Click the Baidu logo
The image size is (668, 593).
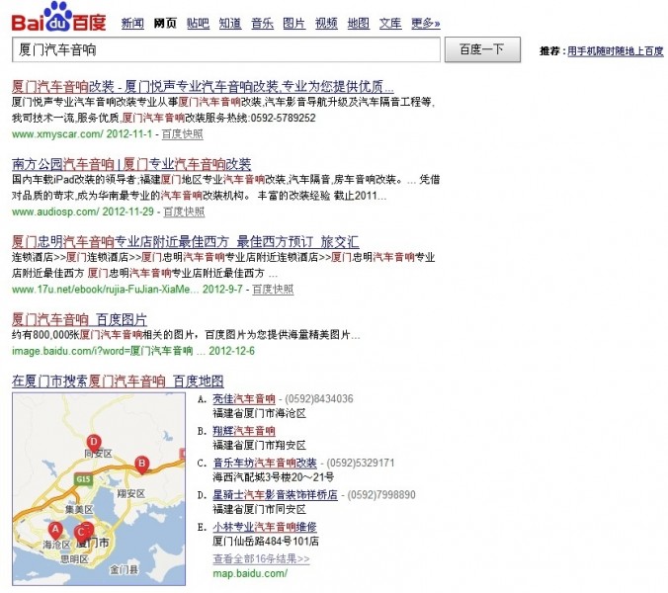click(58, 18)
